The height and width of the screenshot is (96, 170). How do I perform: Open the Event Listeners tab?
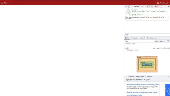(x=152, y=38)
